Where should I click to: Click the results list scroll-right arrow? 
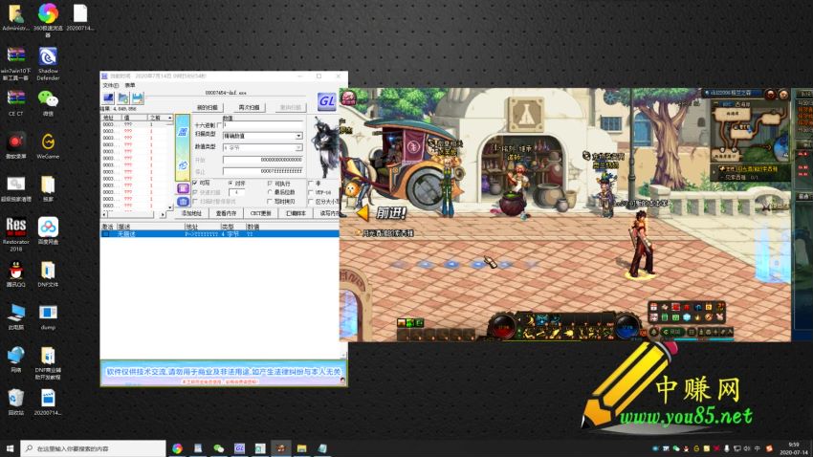click(x=163, y=214)
